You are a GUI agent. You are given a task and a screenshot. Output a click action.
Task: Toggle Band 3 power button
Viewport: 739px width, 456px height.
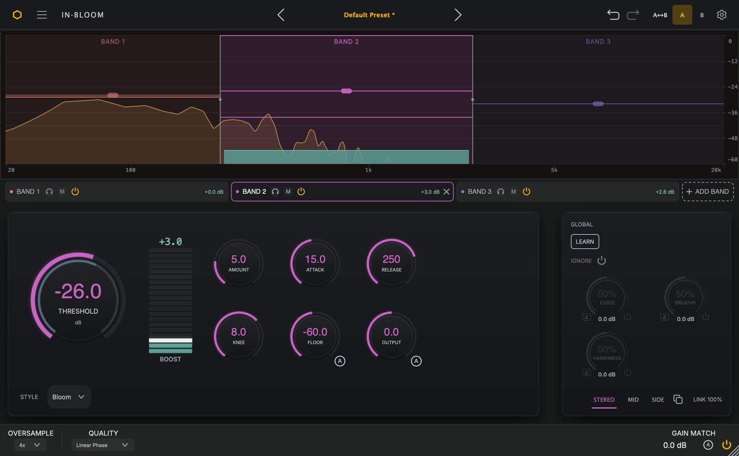click(527, 191)
